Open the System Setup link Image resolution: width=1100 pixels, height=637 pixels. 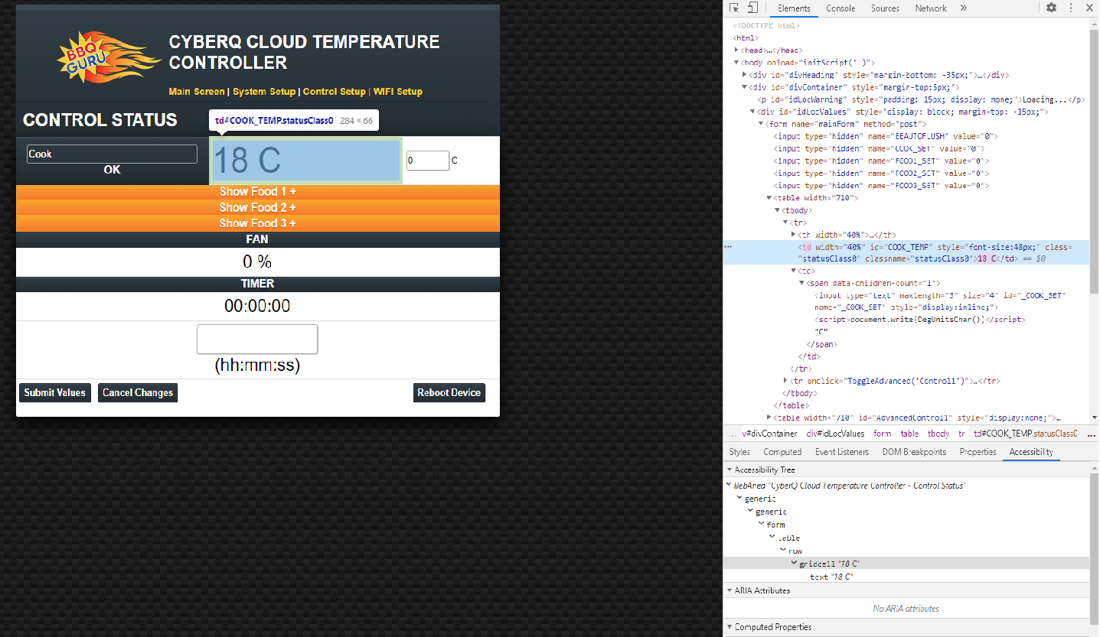pyautogui.click(x=264, y=92)
